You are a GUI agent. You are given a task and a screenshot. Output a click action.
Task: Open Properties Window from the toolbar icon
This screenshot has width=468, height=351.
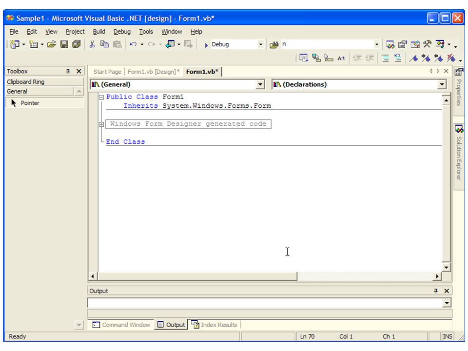(x=402, y=44)
